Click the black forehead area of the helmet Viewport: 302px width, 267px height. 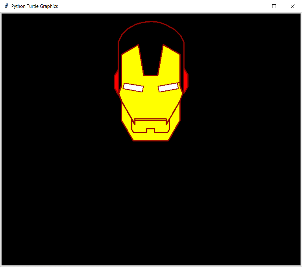151,35
